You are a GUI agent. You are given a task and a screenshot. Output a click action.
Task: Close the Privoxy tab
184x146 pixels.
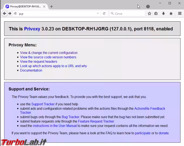pyautogui.click(x=44, y=6)
